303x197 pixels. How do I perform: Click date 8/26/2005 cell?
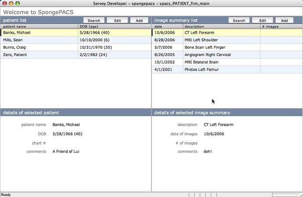167,55
